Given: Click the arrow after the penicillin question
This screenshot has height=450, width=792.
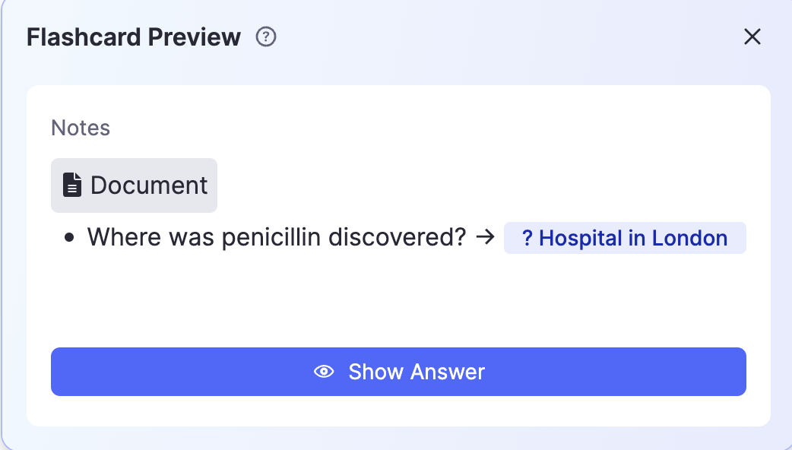Looking at the screenshot, I should (485, 238).
